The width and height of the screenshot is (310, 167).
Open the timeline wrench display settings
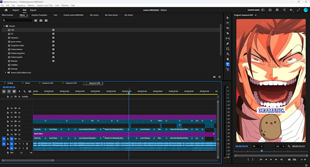coord(25,91)
